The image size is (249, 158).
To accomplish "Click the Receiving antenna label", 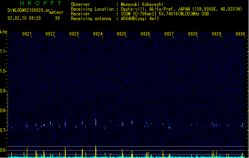I will pyautogui.click(x=91, y=19).
